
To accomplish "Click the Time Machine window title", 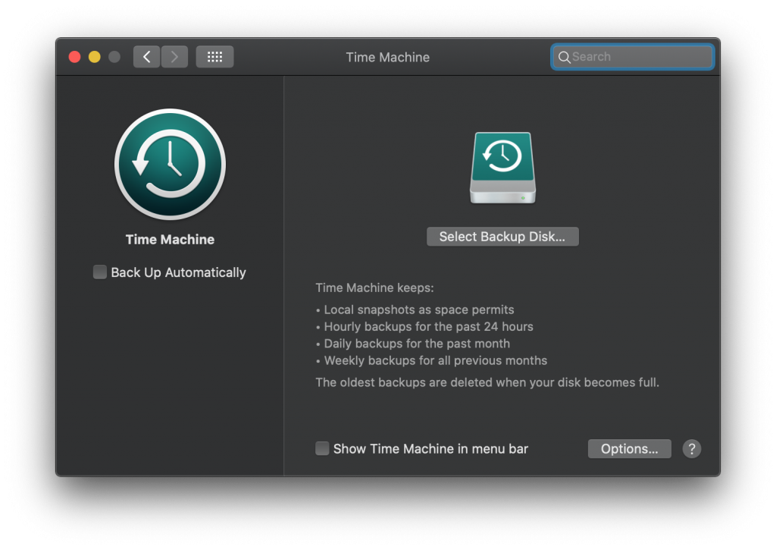I will click(387, 57).
